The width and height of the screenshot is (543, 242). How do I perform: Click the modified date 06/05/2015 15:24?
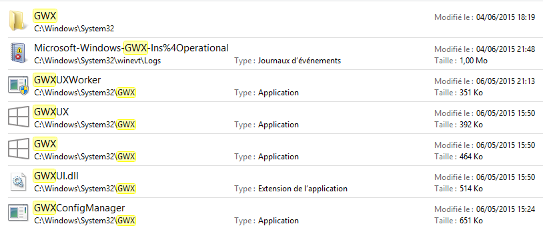pyautogui.click(x=506, y=209)
